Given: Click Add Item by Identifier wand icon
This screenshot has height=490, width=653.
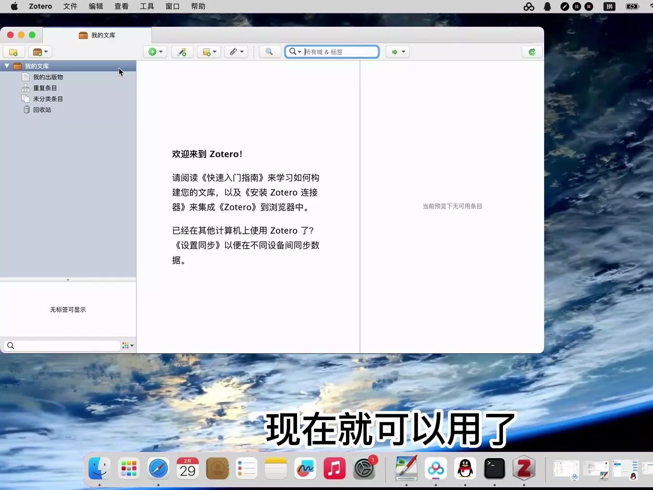Looking at the screenshot, I should 182,52.
